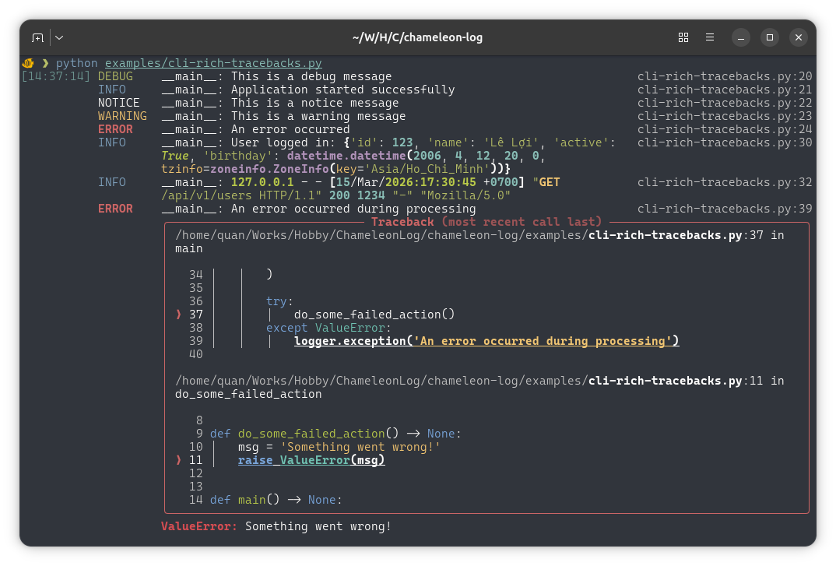
Task: Click the red arrow marker at line 11
Action: 178,460
